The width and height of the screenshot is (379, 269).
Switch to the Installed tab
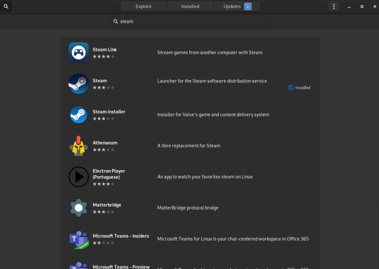pos(190,6)
